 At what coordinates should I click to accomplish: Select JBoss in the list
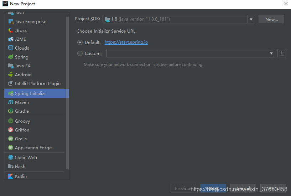[x=35, y=30]
